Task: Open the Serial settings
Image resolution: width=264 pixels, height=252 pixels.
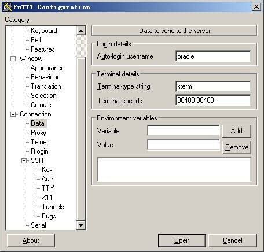Action: (38, 225)
